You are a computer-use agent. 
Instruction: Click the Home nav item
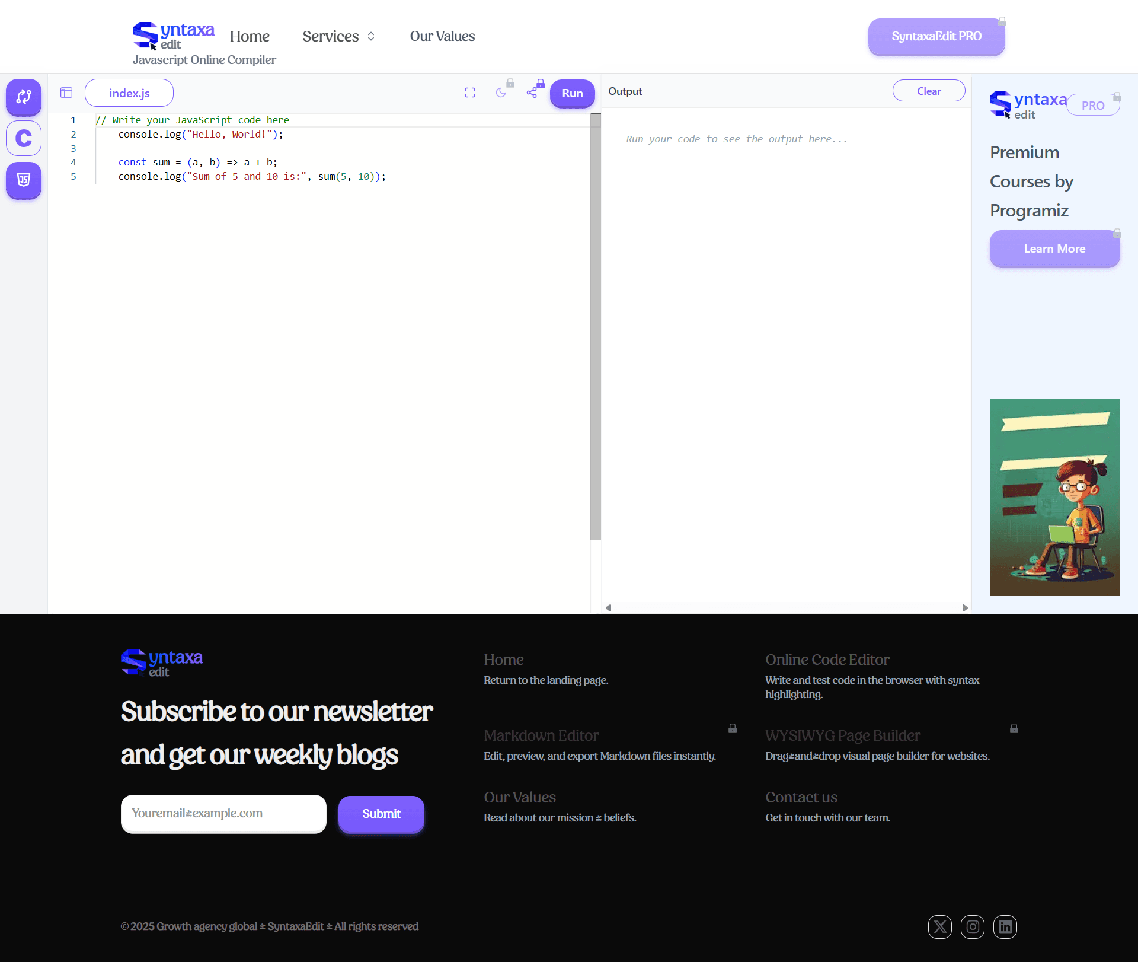[250, 36]
